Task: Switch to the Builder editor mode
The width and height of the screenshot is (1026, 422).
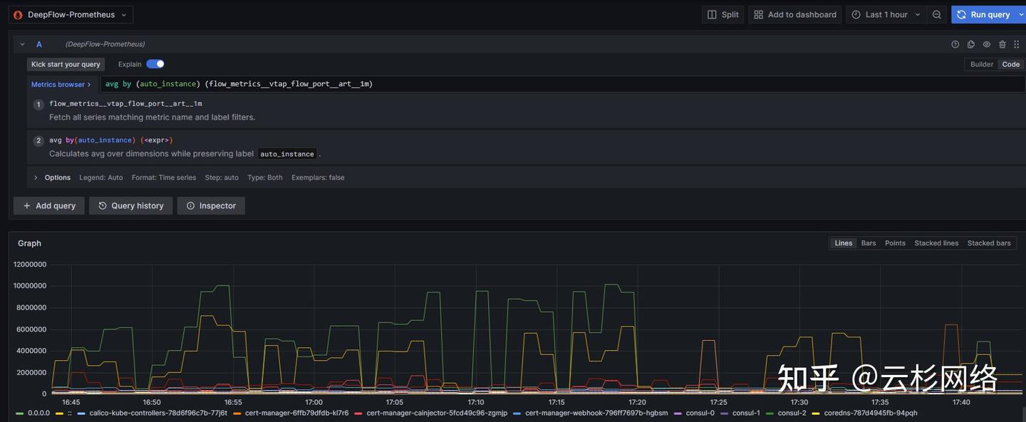Action: pyautogui.click(x=981, y=64)
